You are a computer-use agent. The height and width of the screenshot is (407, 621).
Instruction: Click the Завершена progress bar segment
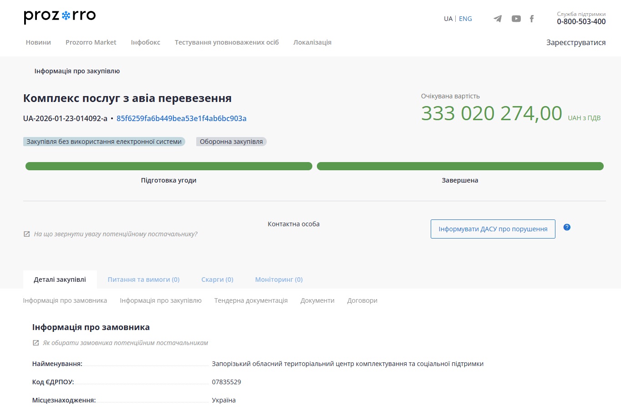(x=460, y=166)
